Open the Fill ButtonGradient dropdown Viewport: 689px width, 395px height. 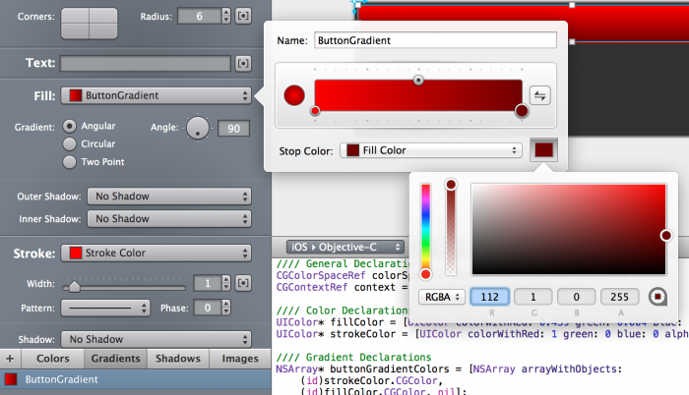156,95
